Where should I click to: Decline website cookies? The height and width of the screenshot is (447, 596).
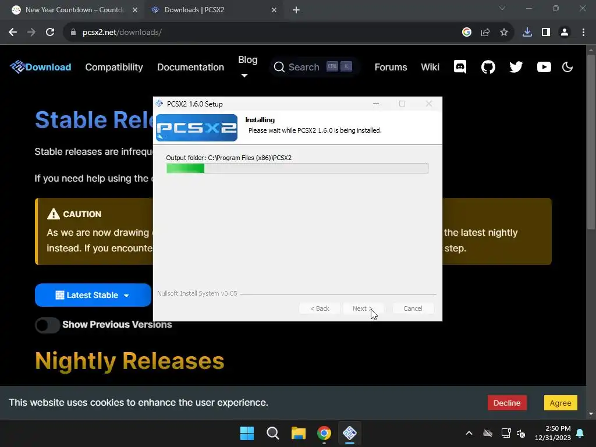(507, 403)
